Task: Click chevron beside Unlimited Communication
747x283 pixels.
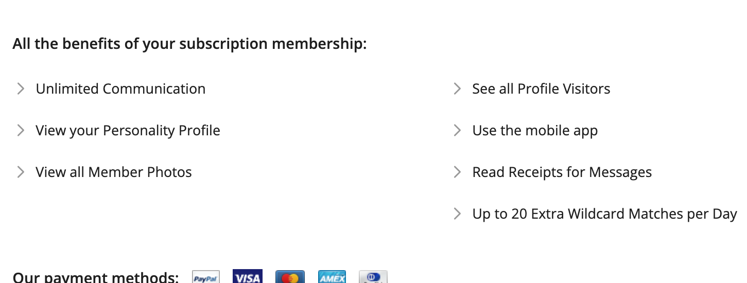Action: [x=21, y=89]
